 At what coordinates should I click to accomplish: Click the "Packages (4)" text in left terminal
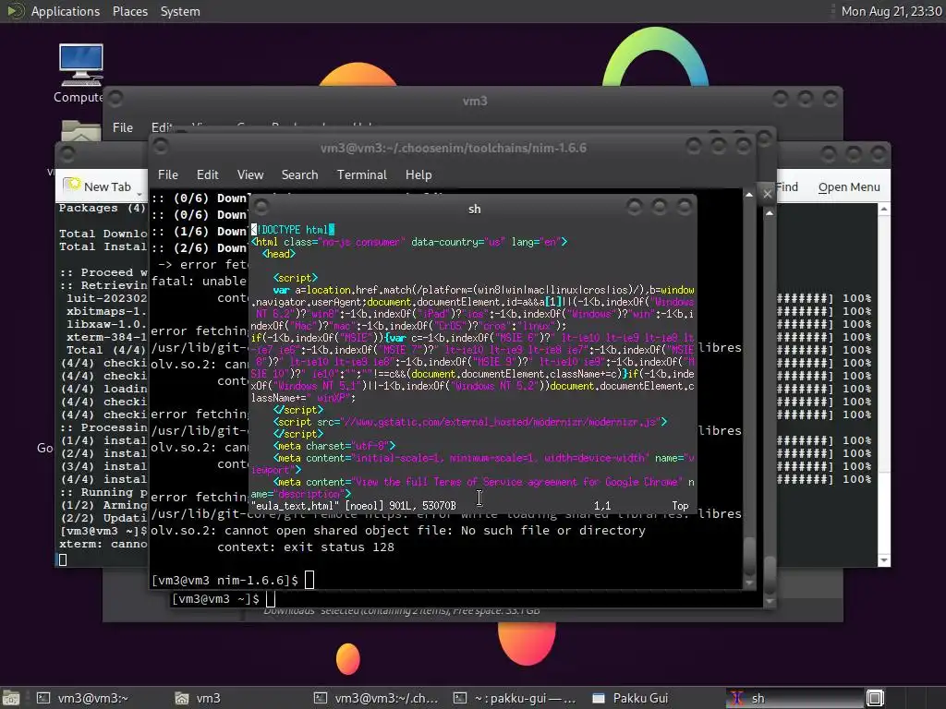[102, 208]
